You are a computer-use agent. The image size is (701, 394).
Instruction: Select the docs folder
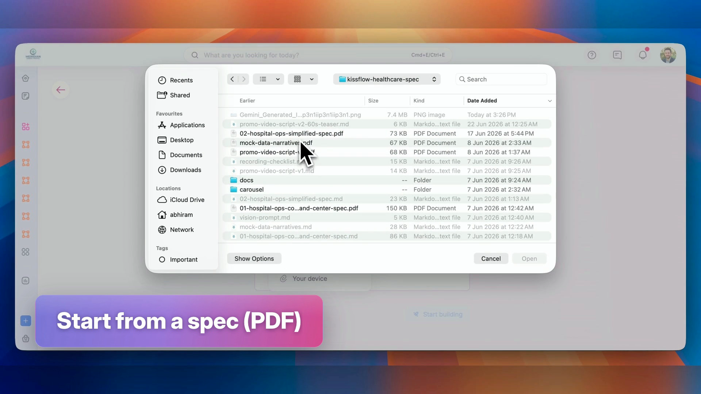tap(387, 180)
